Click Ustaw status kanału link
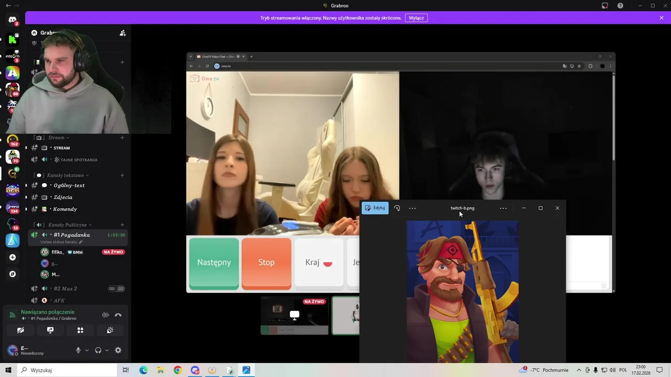The image size is (671, 377). (x=61, y=242)
